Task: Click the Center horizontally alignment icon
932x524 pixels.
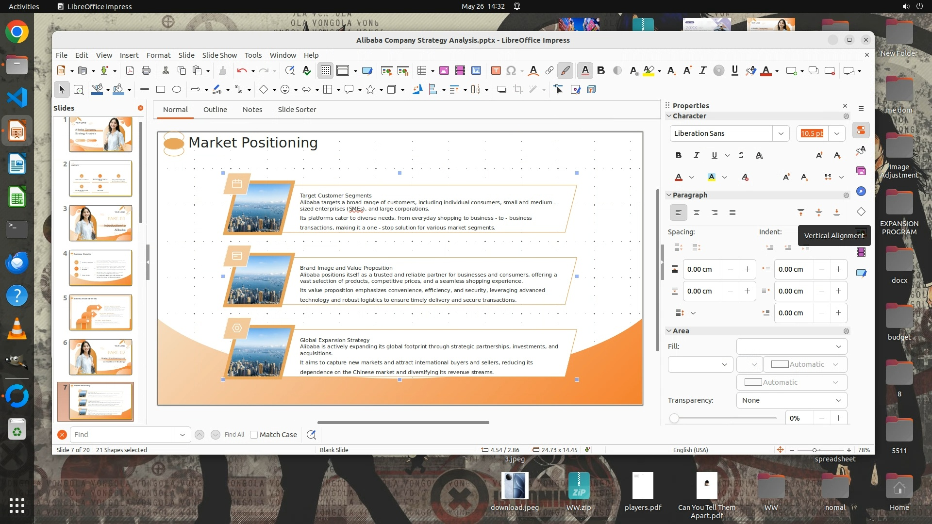Action: point(697,213)
